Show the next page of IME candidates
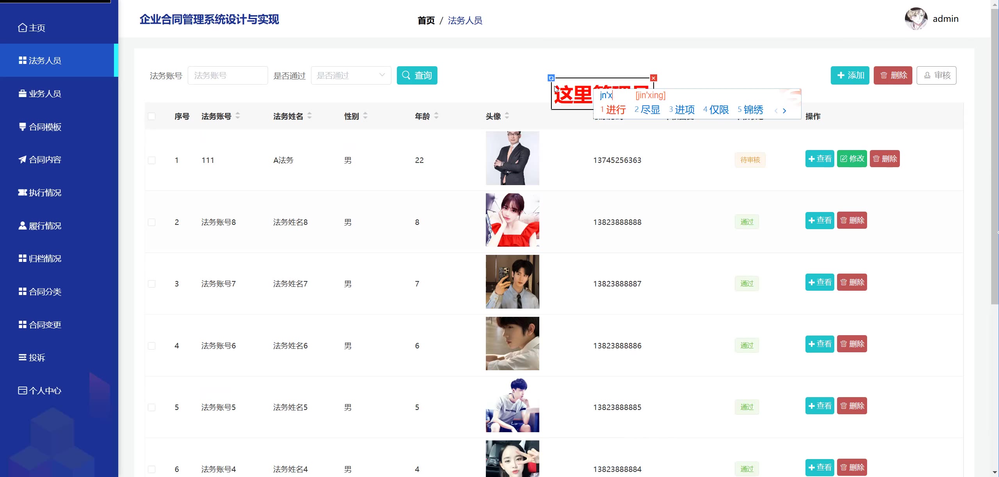Screen dimensions: 999x477 pos(784,111)
